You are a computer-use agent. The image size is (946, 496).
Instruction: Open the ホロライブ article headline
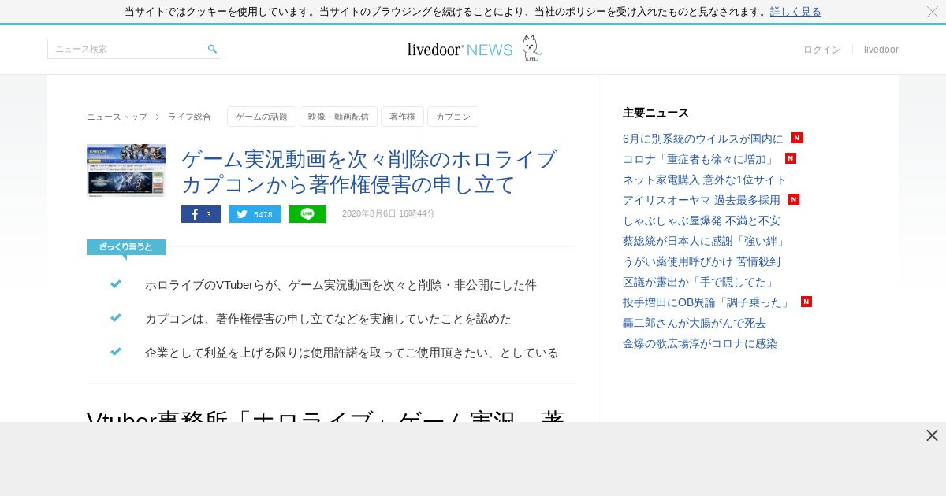tap(369, 172)
